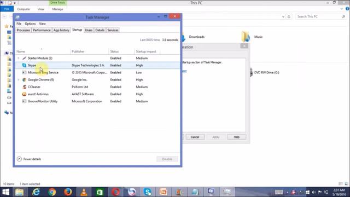Select Microsoft Corporation publisher of GrooveMonitor
This screenshot has width=350, height=197.
pyautogui.click(x=87, y=101)
